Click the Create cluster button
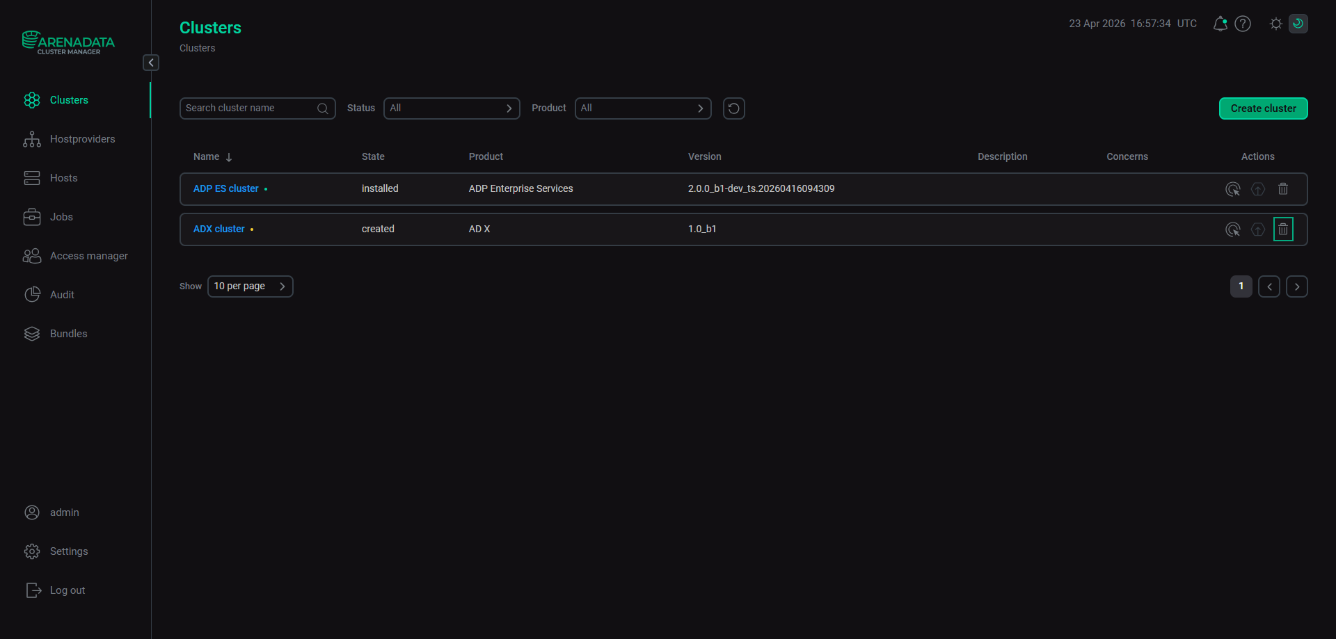The image size is (1336, 639). coord(1263,108)
